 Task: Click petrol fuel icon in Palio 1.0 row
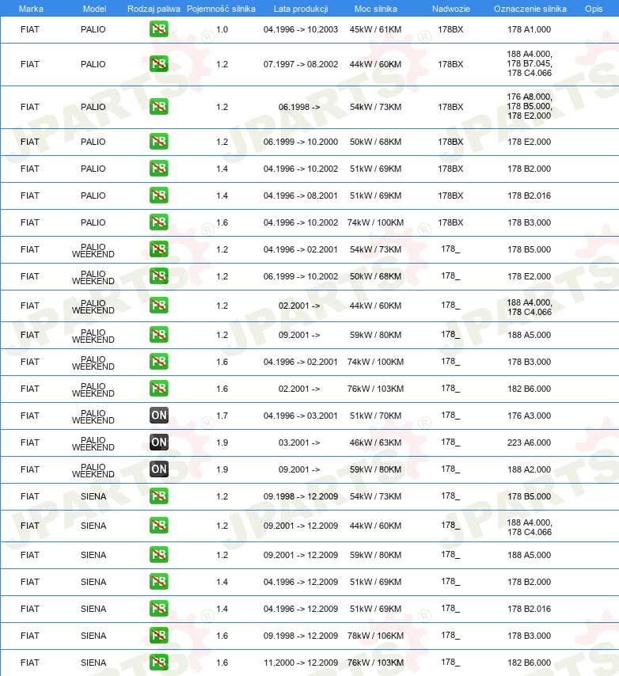158,29
